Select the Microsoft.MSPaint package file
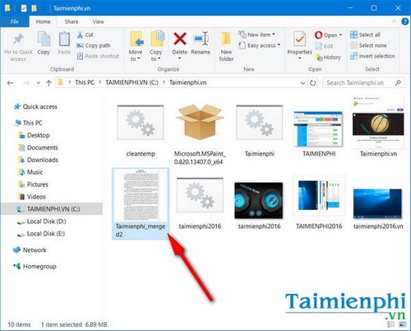 coord(200,134)
